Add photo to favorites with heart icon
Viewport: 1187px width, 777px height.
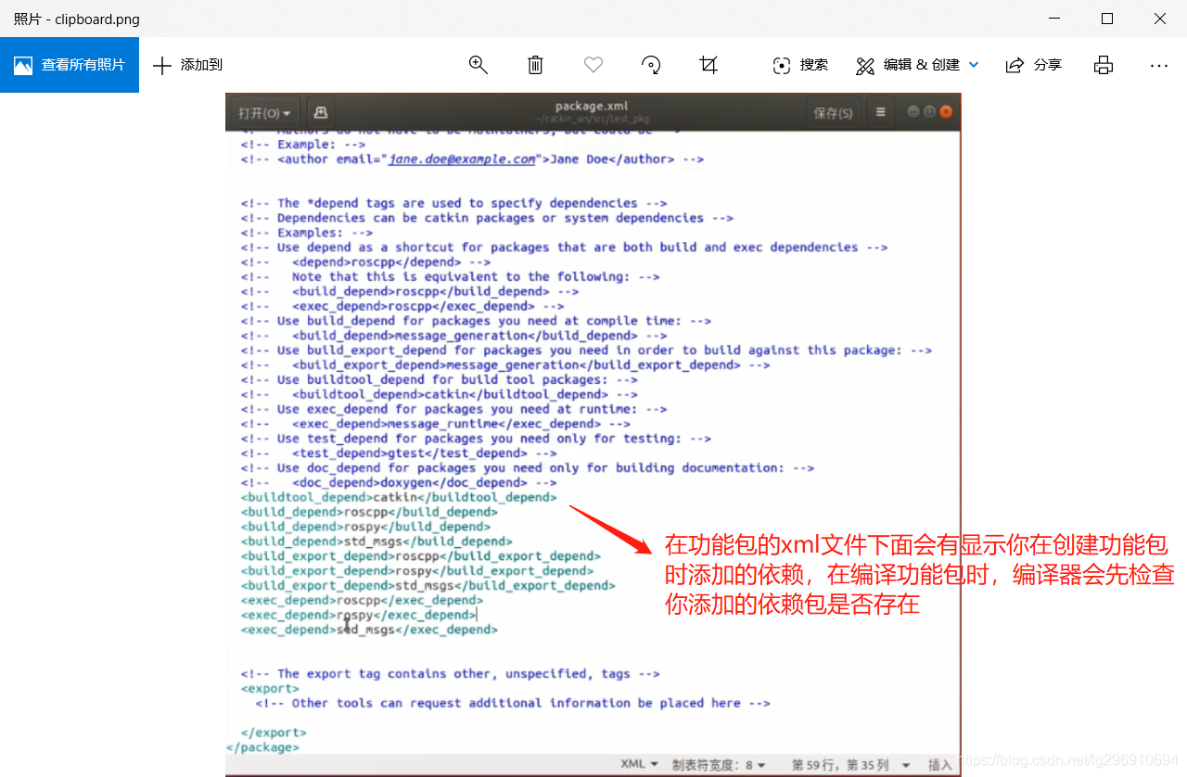593,65
